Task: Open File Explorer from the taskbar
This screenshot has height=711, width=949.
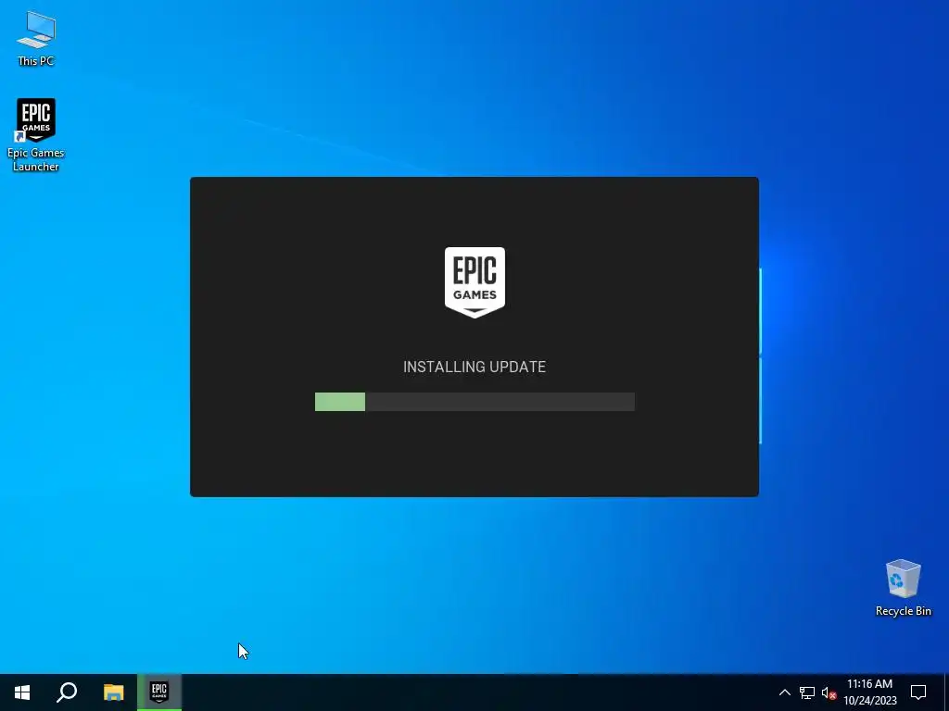Action: 113,692
